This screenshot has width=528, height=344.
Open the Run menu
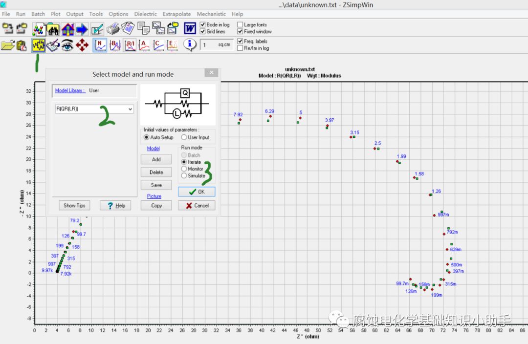point(21,14)
